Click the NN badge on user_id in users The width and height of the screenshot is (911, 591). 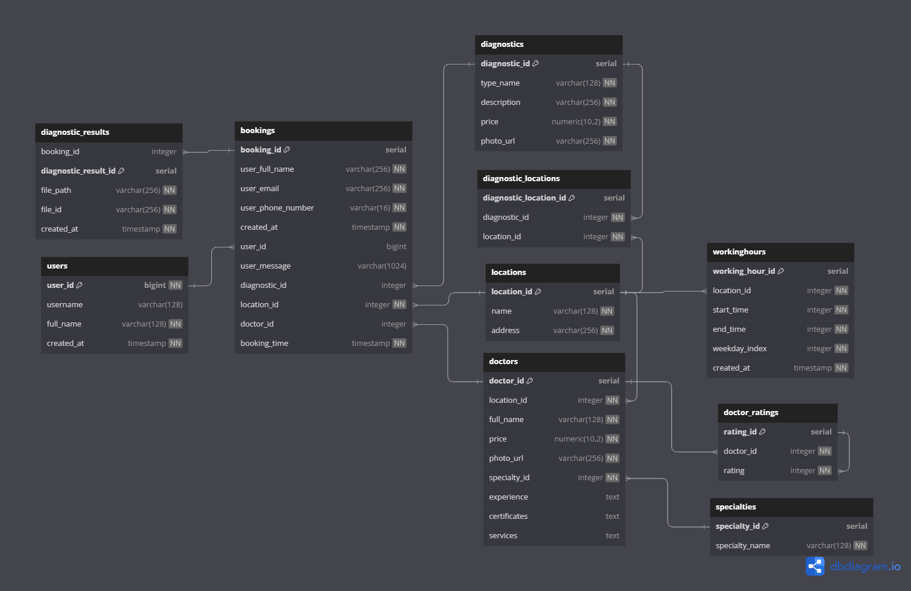(x=175, y=286)
